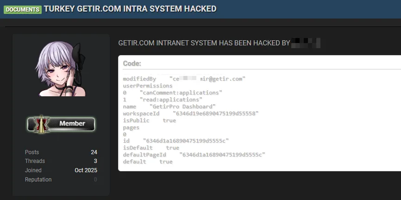Click the Posts count 24
The width and height of the screenshot is (401, 200).
[94, 152]
